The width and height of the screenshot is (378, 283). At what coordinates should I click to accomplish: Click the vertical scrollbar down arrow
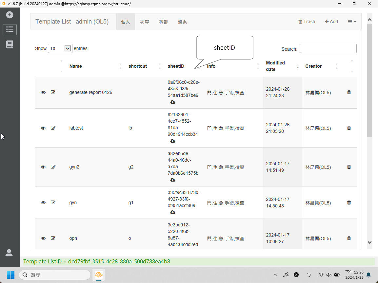369,242
